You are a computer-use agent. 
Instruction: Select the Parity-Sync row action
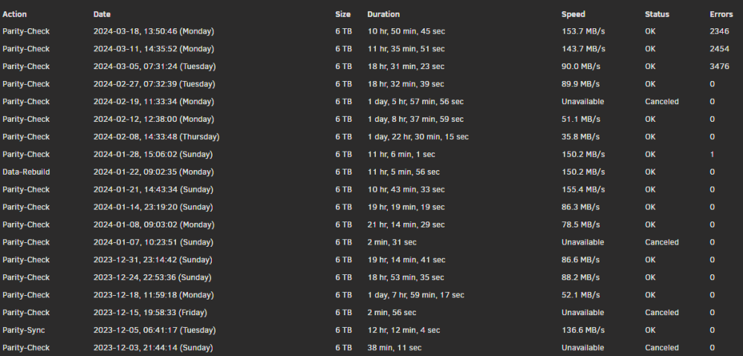tap(24, 330)
